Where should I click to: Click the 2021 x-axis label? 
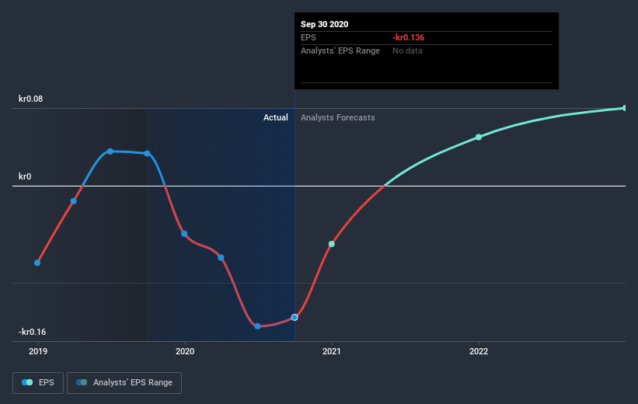(332, 351)
